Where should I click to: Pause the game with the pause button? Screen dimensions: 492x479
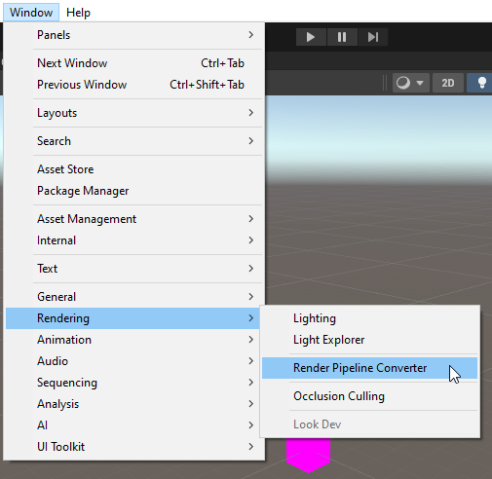tap(342, 37)
